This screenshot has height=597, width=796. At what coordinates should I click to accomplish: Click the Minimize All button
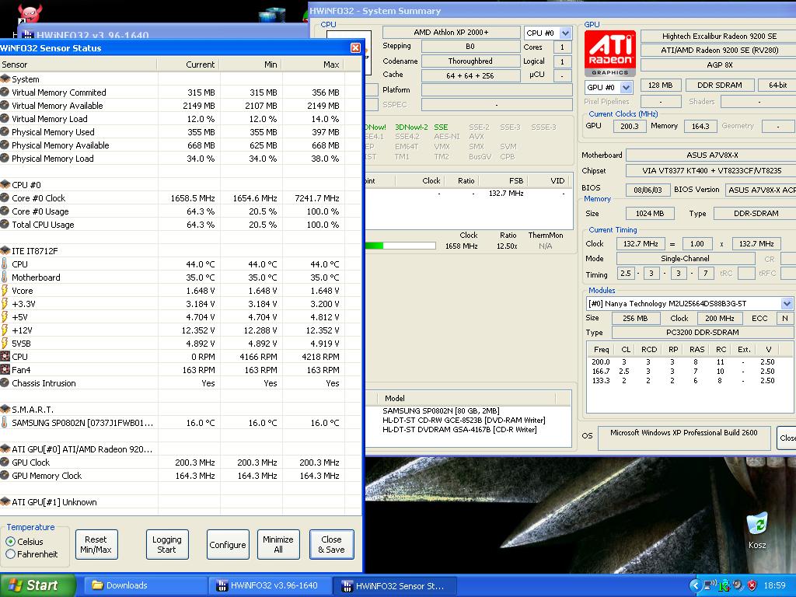[x=278, y=544]
